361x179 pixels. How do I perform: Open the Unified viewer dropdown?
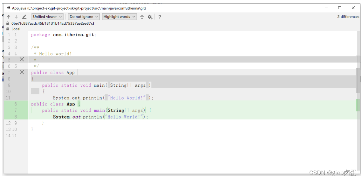click(x=48, y=16)
